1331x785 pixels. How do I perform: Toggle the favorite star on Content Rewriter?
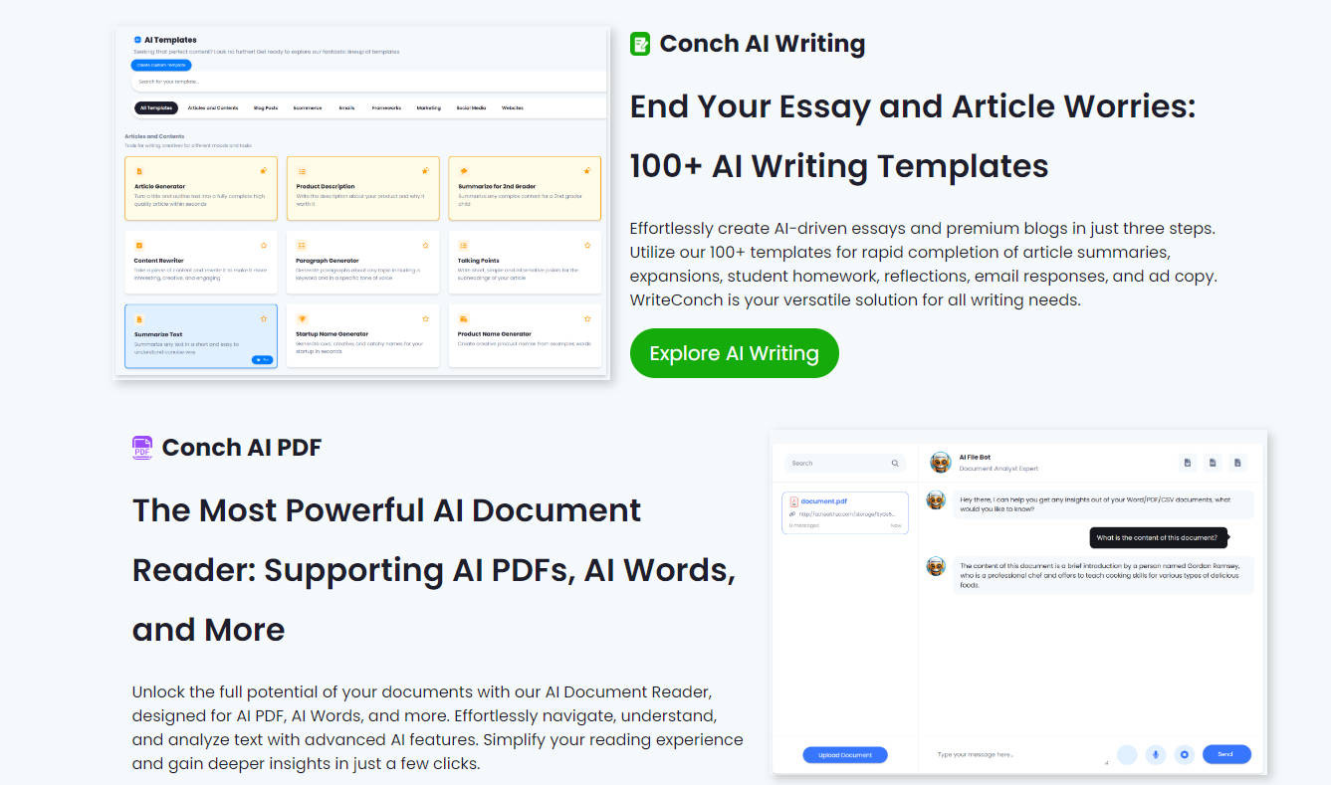[264, 245]
